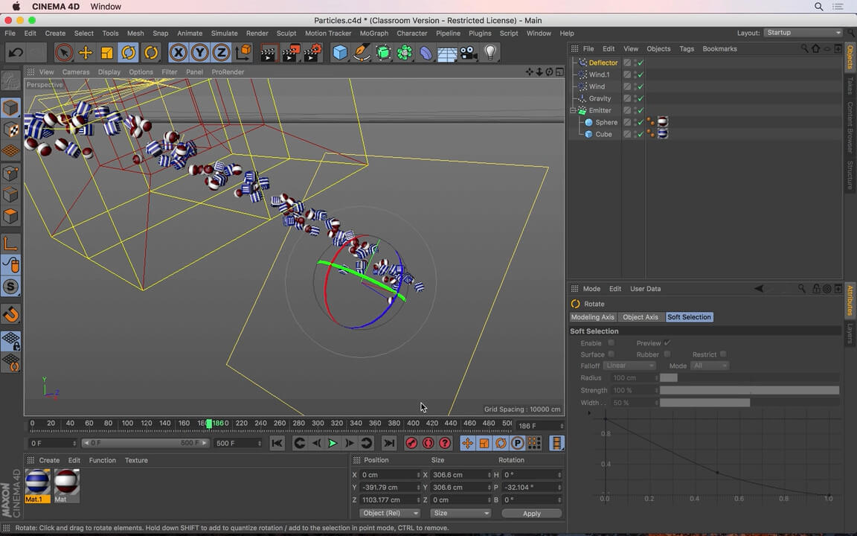Toggle the green enable checkmark on Gravity
The width and height of the screenshot is (857, 536).
pos(641,98)
